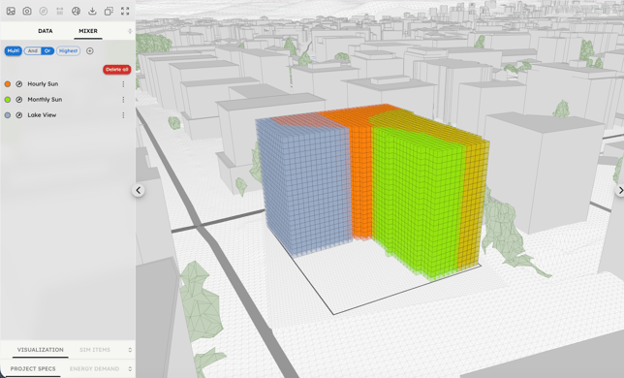Click the image gallery icon in top toolbar
The width and height of the screenshot is (624, 378).
click(x=11, y=11)
